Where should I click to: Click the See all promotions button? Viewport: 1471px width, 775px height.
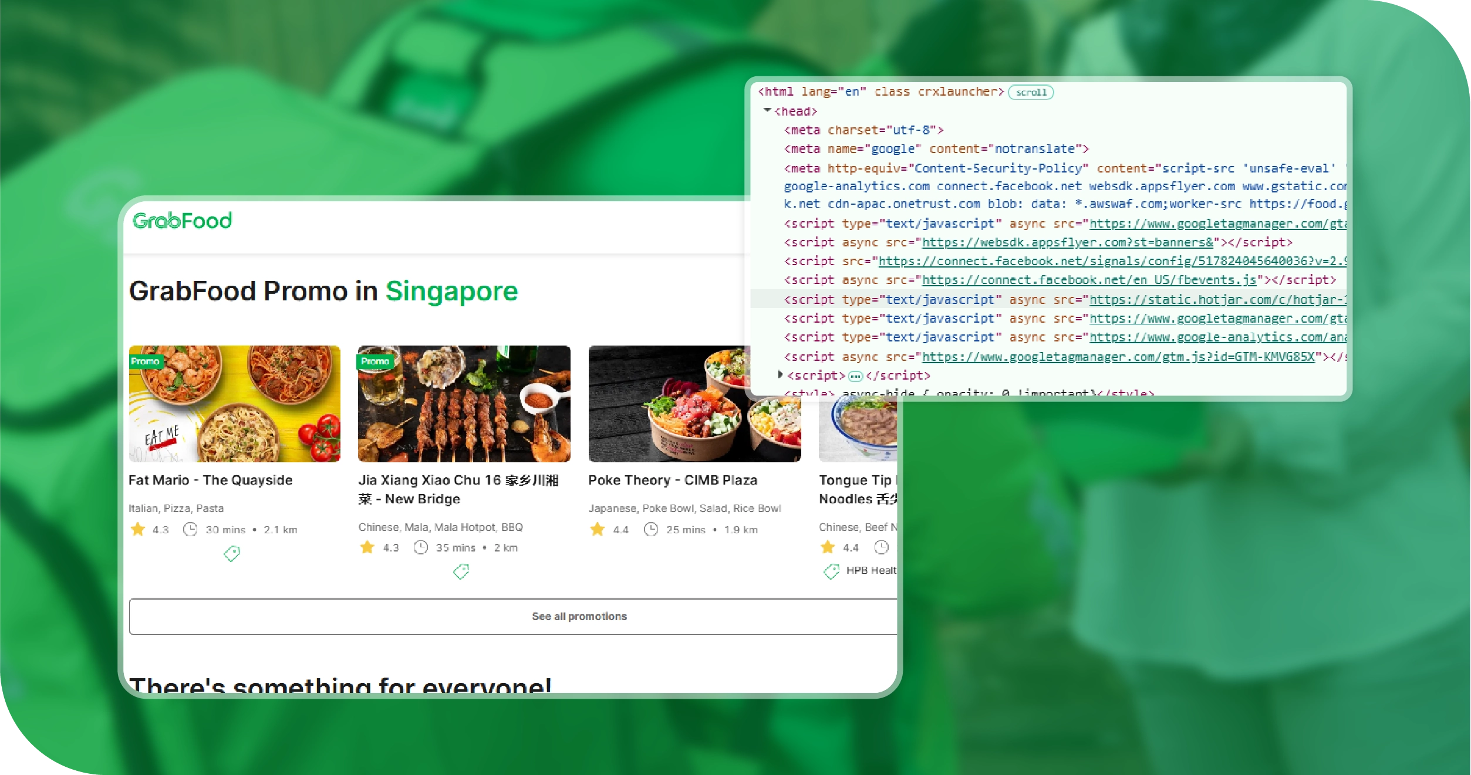(x=579, y=616)
